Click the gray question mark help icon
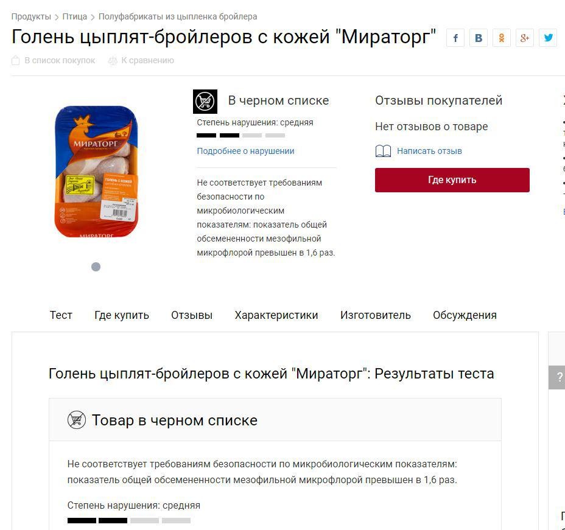The height and width of the screenshot is (530, 565). click(558, 377)
